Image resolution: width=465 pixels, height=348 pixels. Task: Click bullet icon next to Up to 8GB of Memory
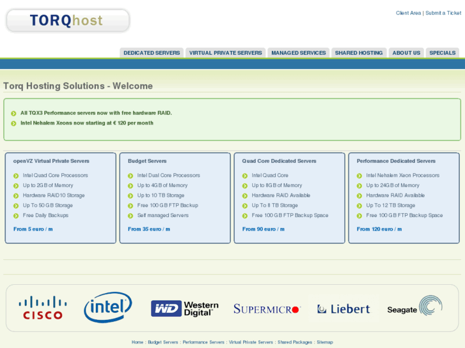245,186
